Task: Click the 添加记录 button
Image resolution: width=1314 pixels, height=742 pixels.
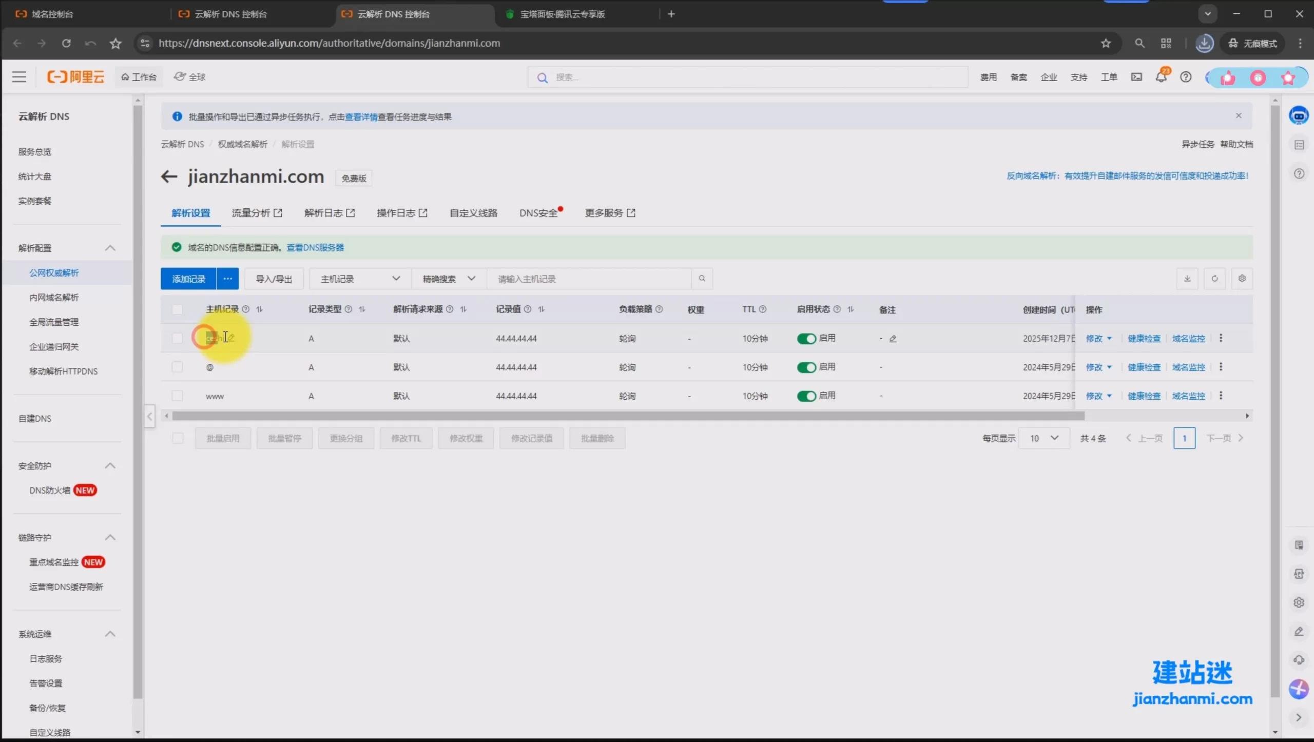Action: tap(188, 279)
